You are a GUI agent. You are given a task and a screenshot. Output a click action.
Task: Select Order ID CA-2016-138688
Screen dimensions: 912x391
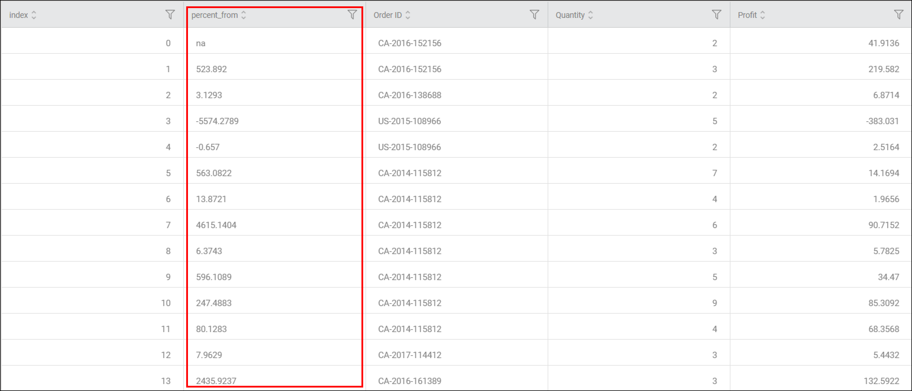tap(410, 95)
